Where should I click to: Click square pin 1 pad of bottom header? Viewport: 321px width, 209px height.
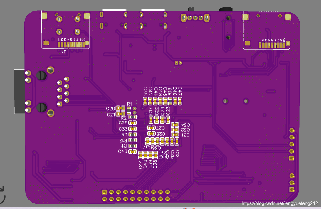(105, 192)
